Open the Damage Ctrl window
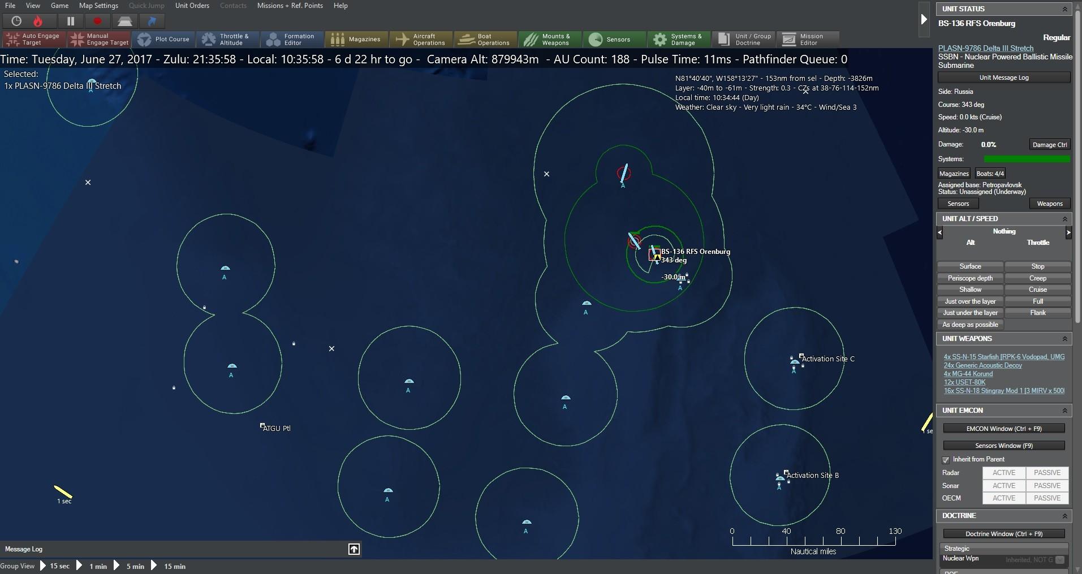The image size is (1082, 574). [1049, 144]
